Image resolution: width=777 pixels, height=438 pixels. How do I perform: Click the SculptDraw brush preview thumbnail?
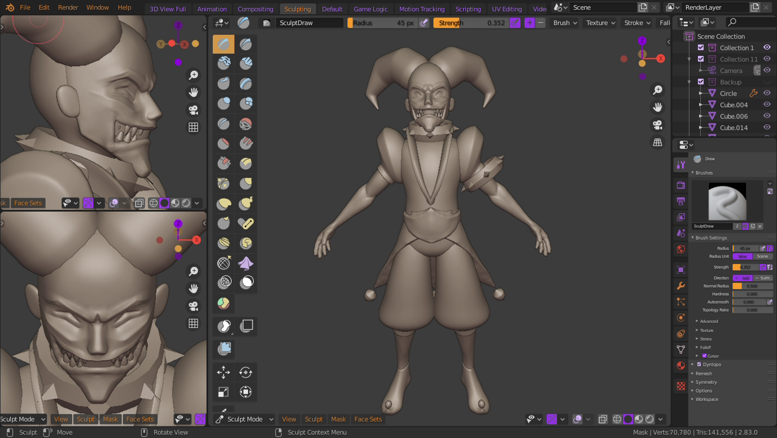tap(727, 201)
